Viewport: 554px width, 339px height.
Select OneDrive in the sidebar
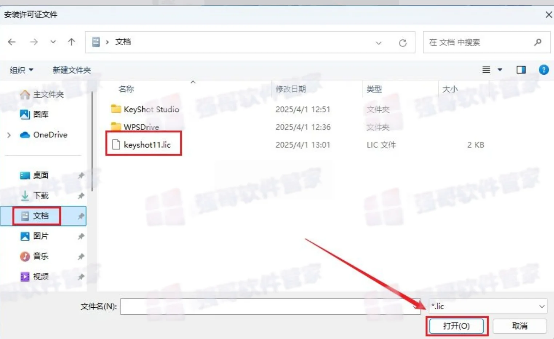point(50,135)
